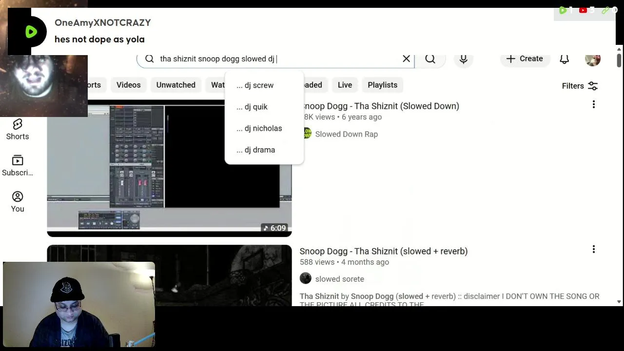Switch to the Videos filter chip

(x=129, y=85)
